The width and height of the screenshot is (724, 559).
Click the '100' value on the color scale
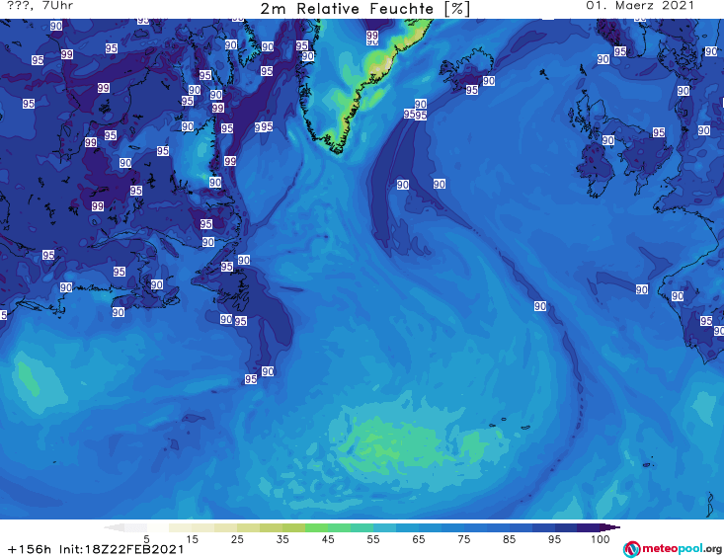pyautogui.click(x=601, y=539)
